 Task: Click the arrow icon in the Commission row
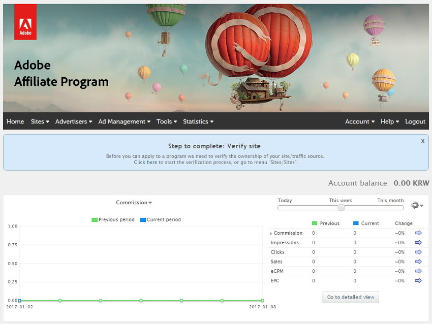[418, 233]
